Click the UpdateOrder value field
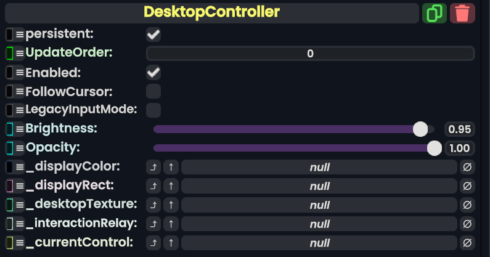This screenshot has height=257, width=490. 310,54
